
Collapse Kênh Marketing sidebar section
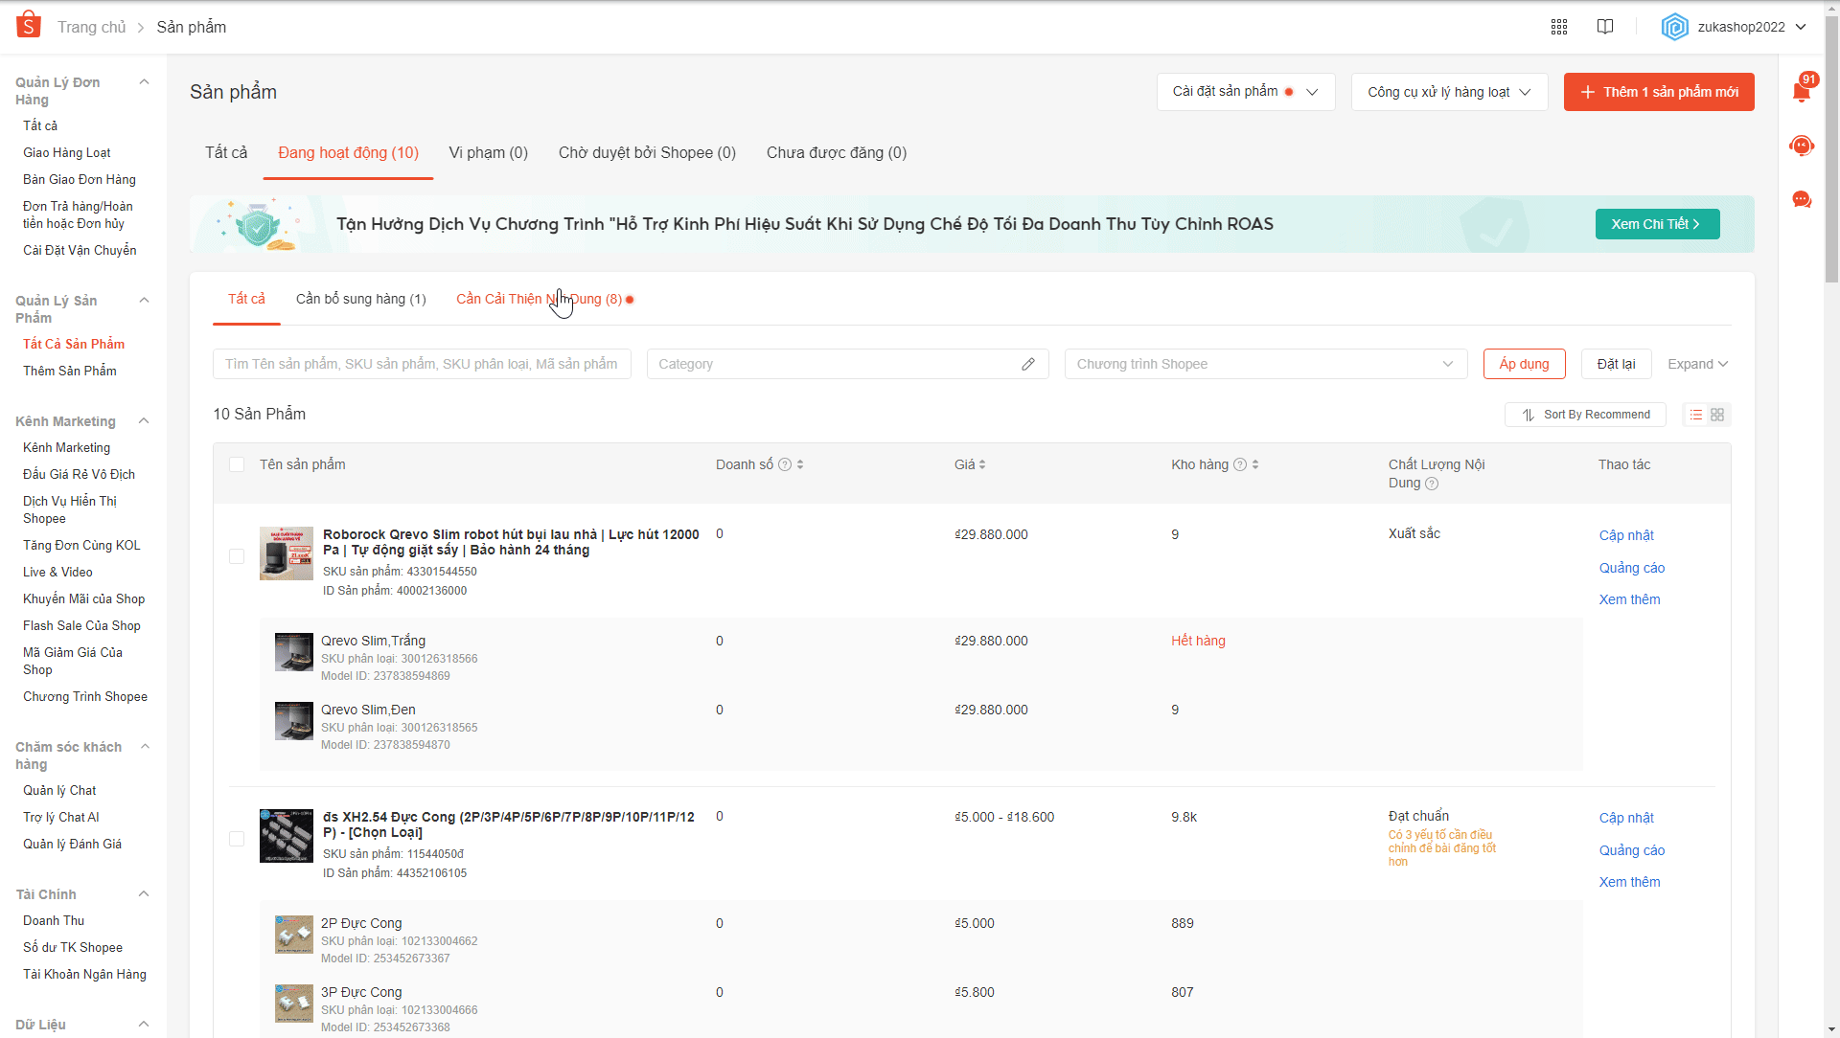coord(144,421)
